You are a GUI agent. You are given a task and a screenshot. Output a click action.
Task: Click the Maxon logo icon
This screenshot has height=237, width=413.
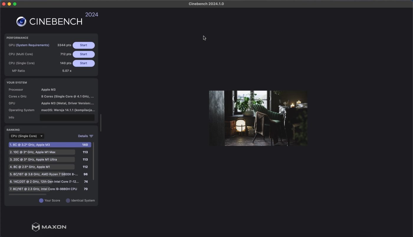[36, 227]
